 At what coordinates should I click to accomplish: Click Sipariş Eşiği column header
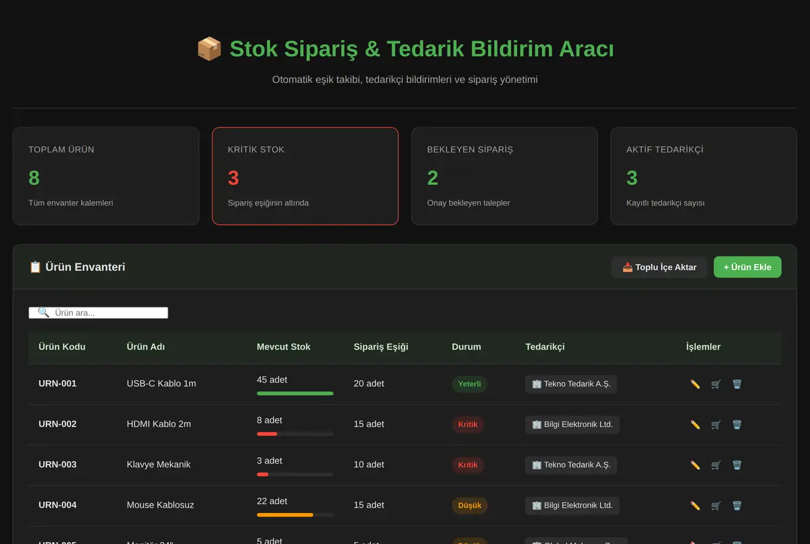381,347
